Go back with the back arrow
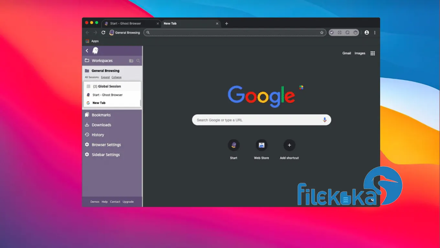 coord(87,33)
